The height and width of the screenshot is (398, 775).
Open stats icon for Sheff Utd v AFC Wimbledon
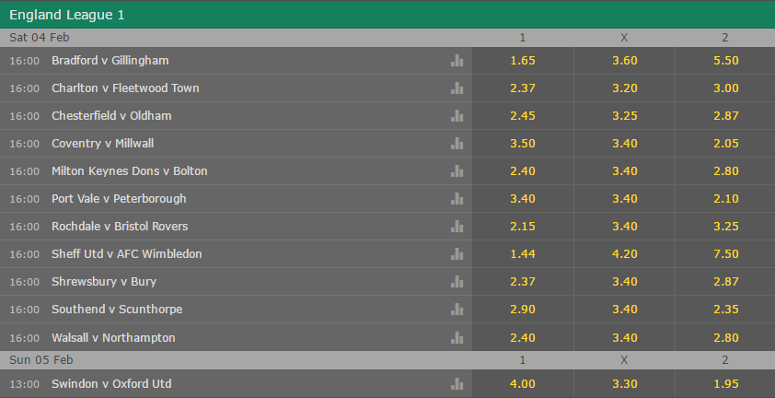click(x=457, y=254)
